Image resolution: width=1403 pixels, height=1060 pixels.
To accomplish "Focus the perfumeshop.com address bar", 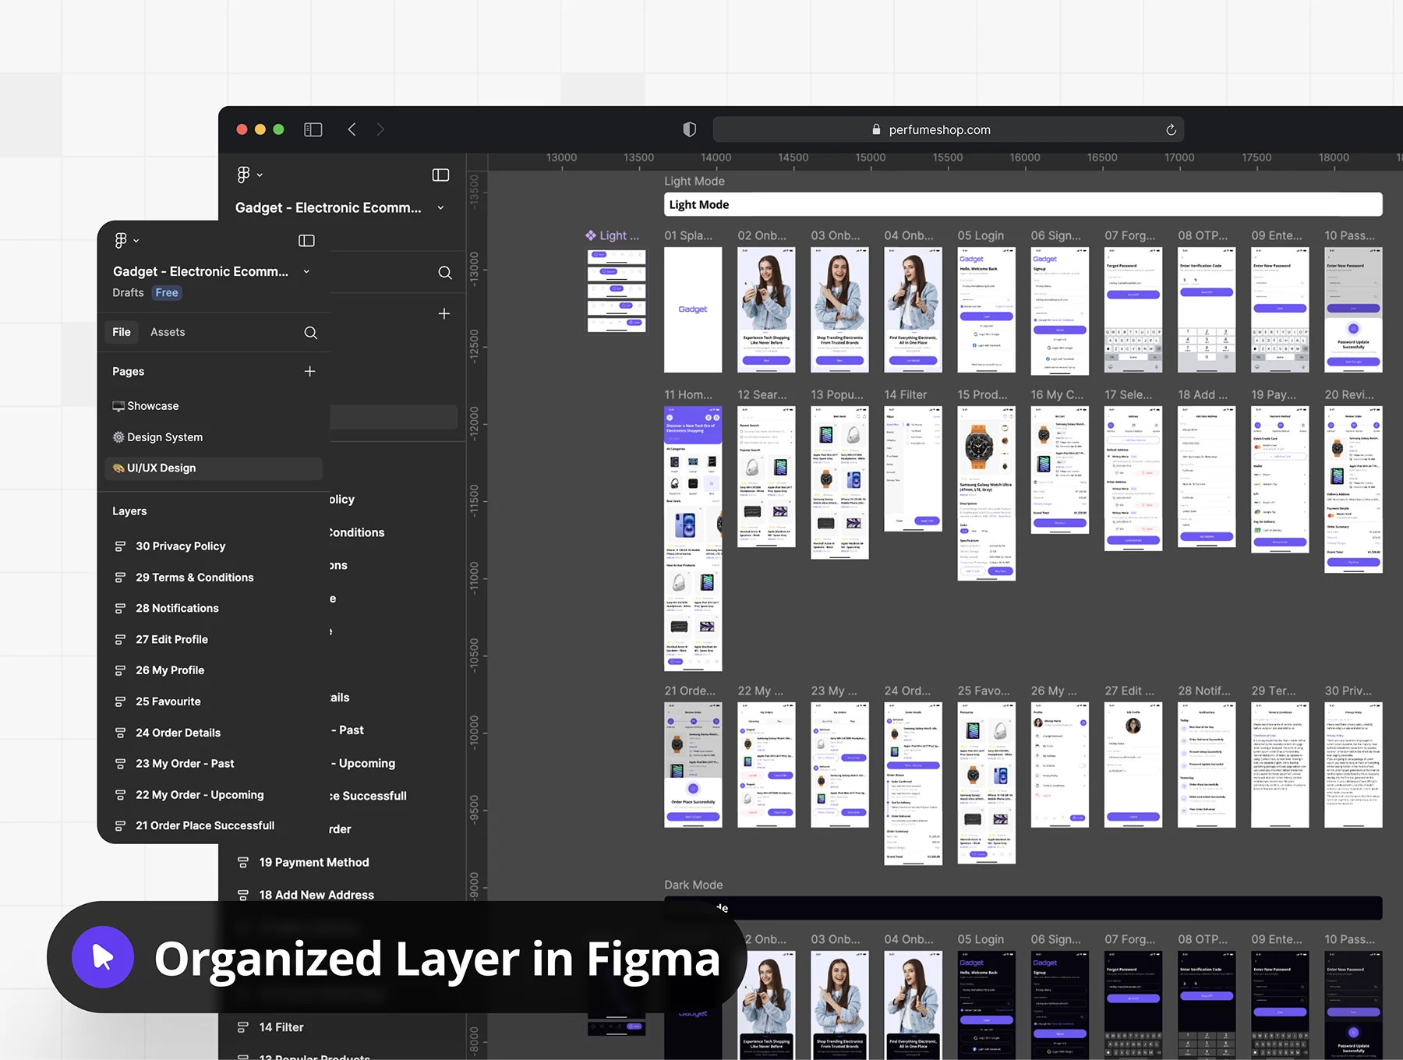I will [x=948, y=129].
